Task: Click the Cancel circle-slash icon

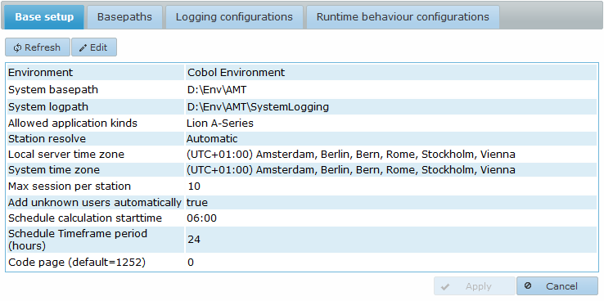Action: 528,285
